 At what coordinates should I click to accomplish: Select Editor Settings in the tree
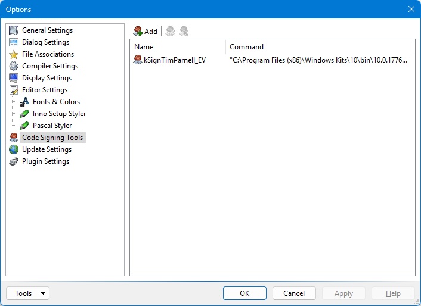(44, 90)
